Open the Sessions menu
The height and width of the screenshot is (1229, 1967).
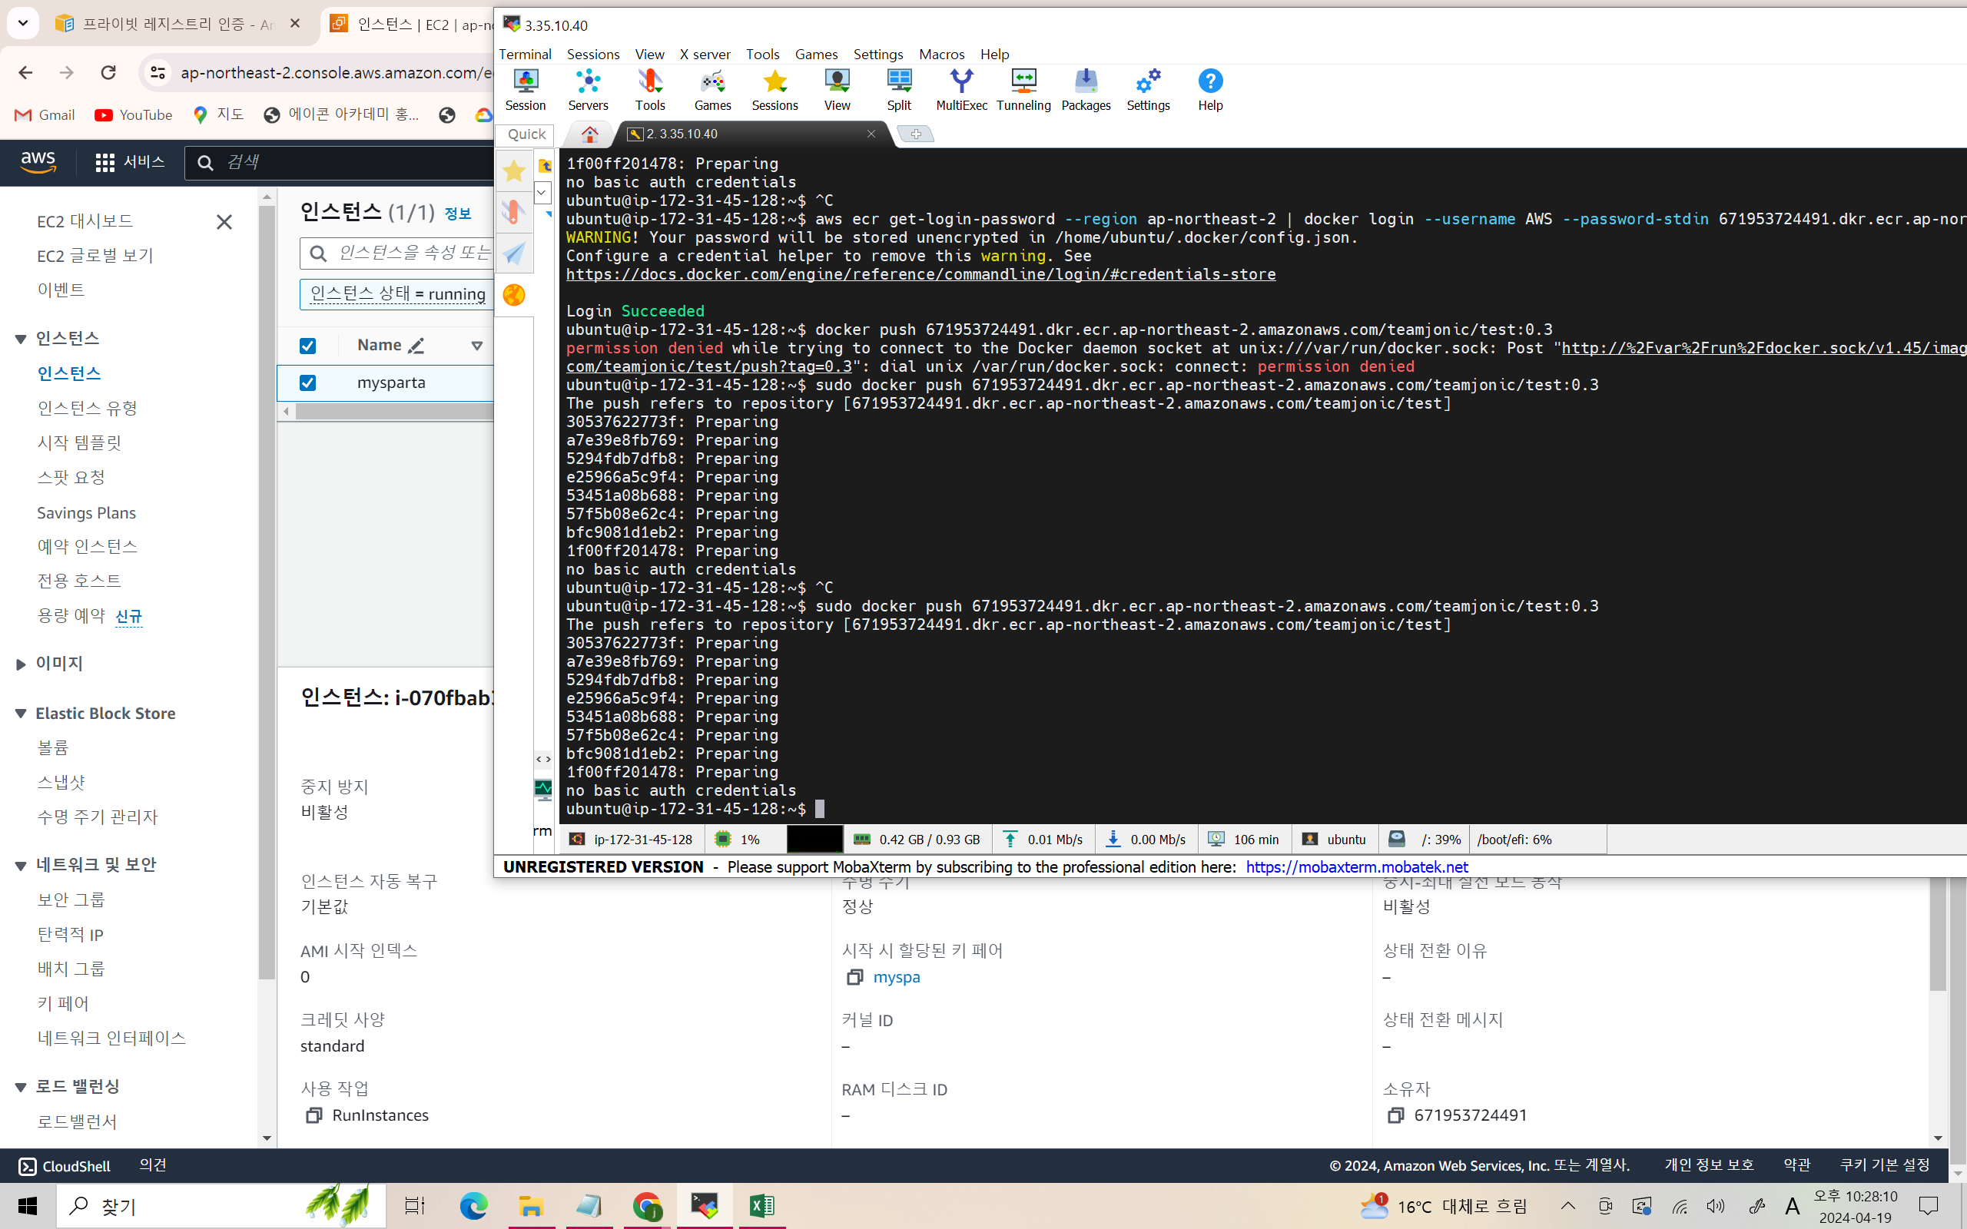[592, 55]
